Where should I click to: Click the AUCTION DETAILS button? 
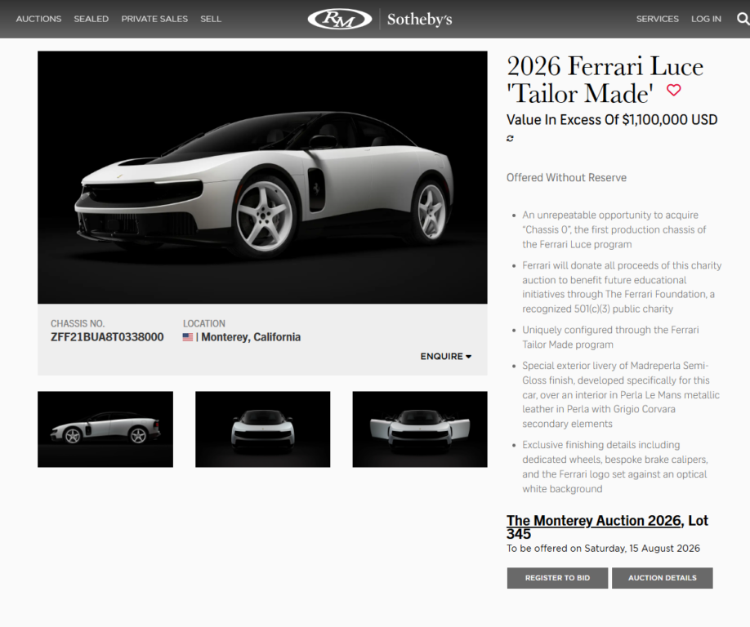663,578
